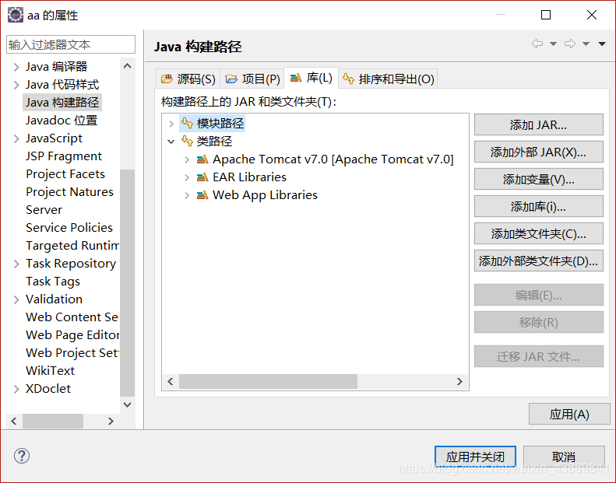Screen dimensions: 616x483
Task: Click the forward navigation arrow icon
Action: (x=570, y=44)
